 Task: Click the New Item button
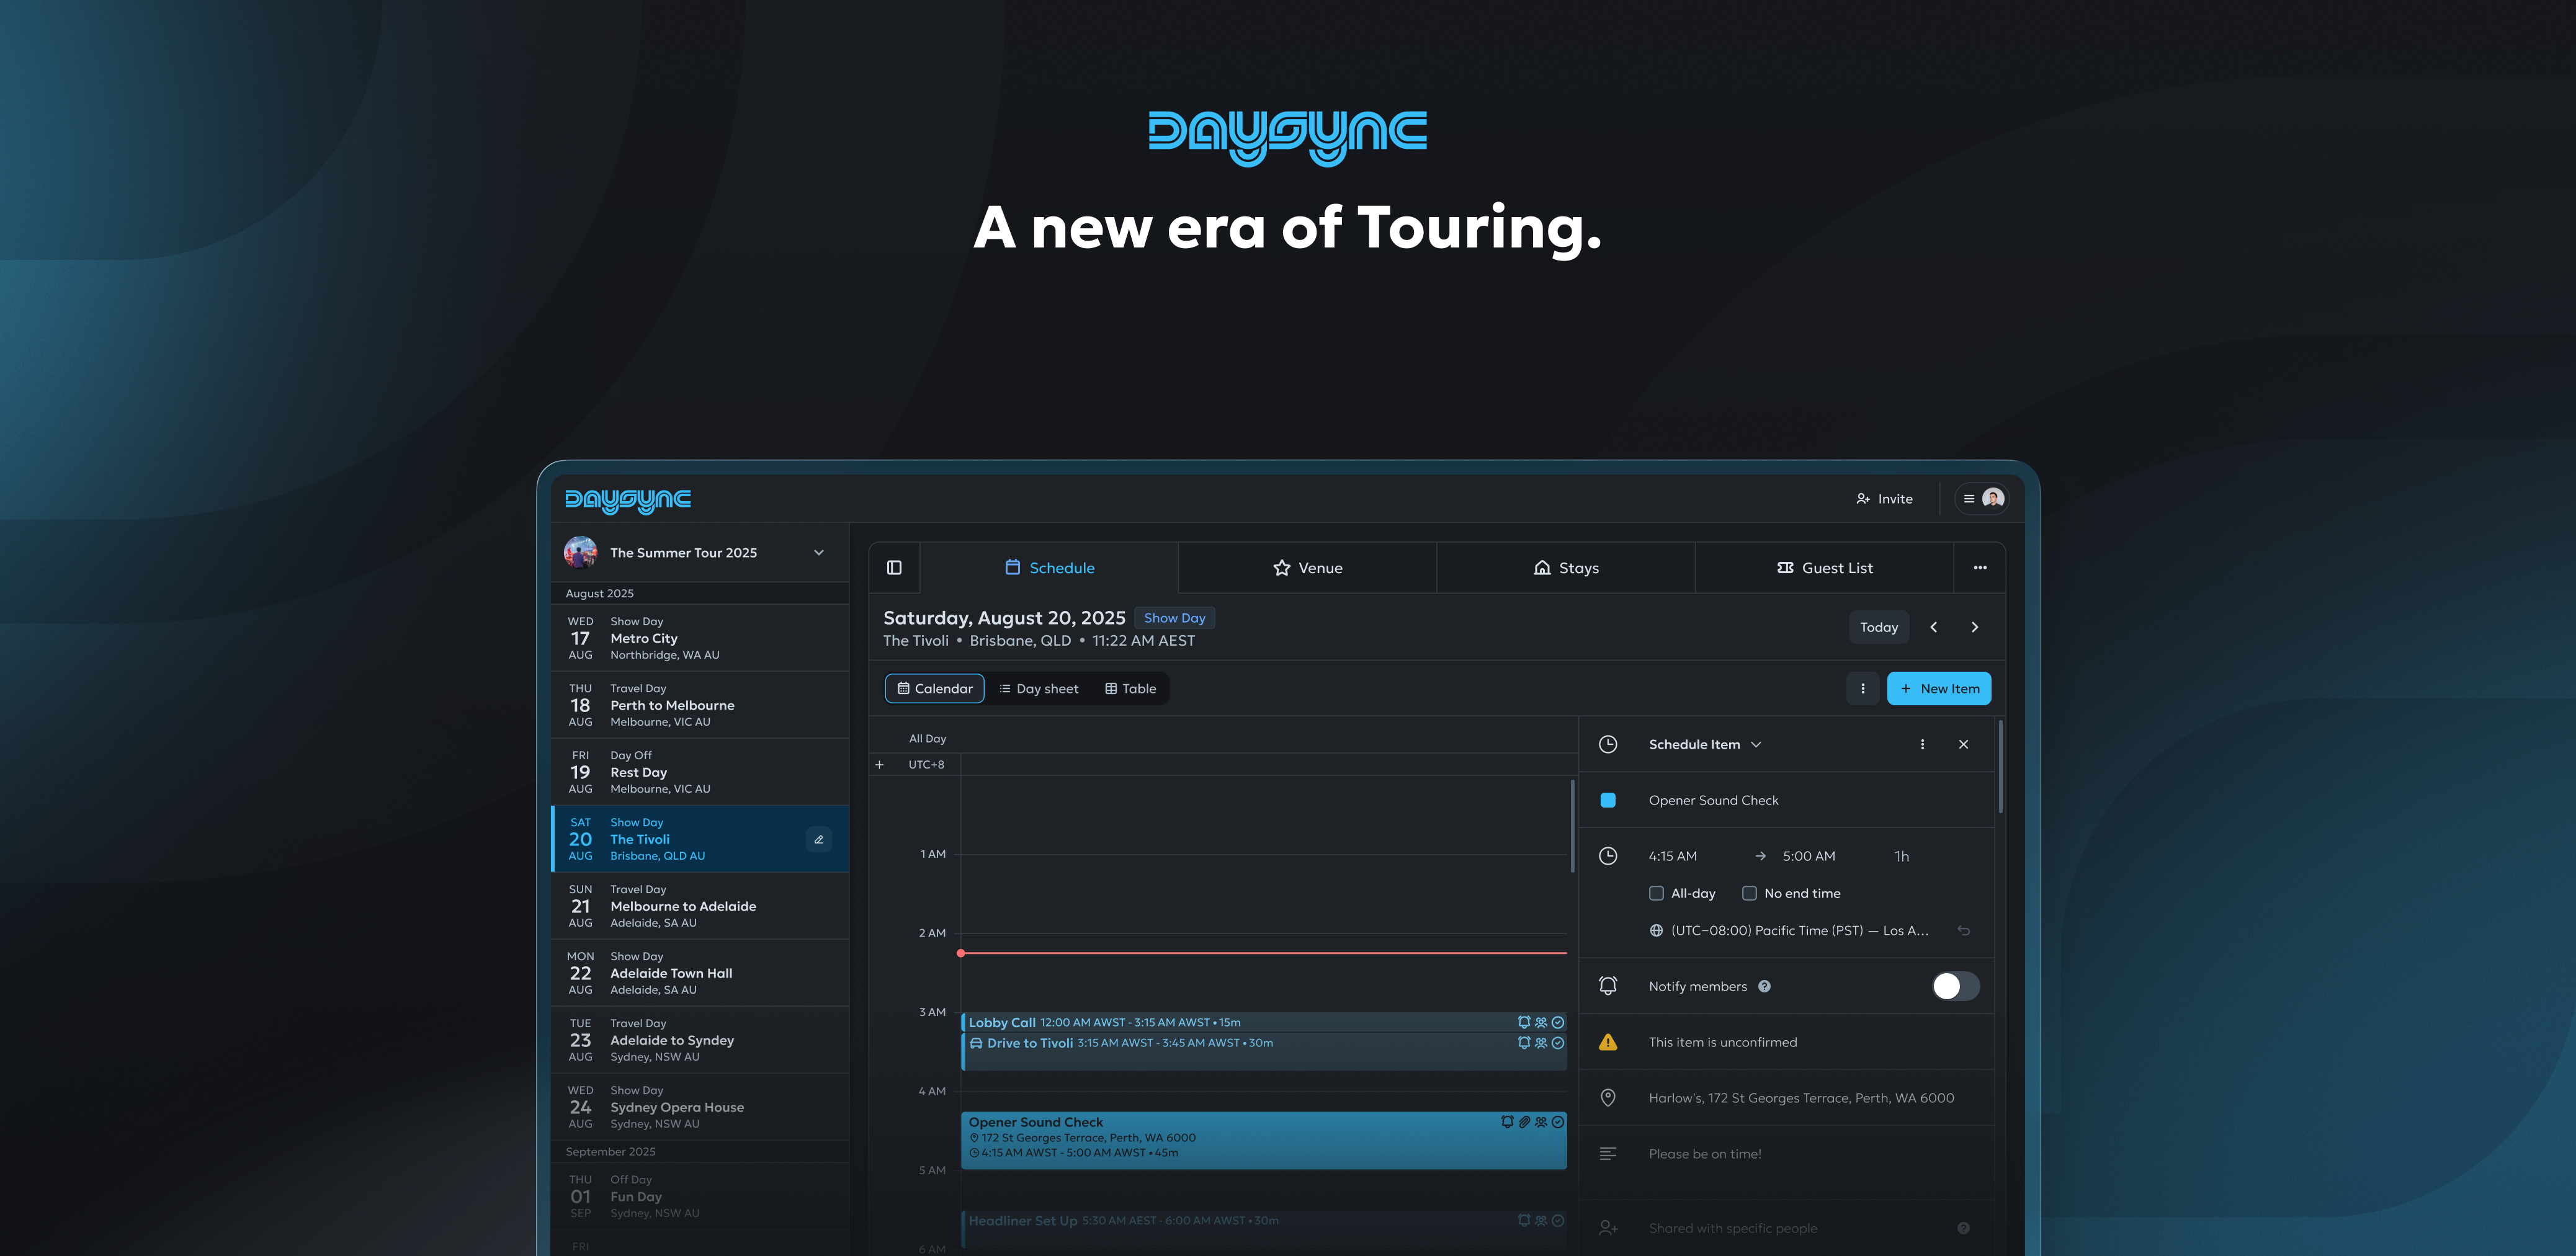coord(1939,688)
